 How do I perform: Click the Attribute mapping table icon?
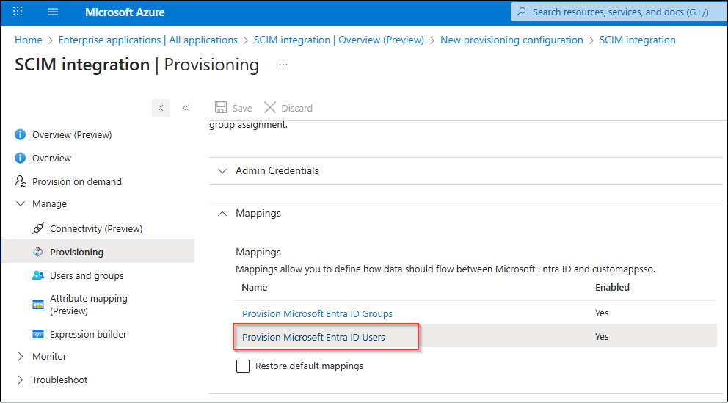pos(38,305)
